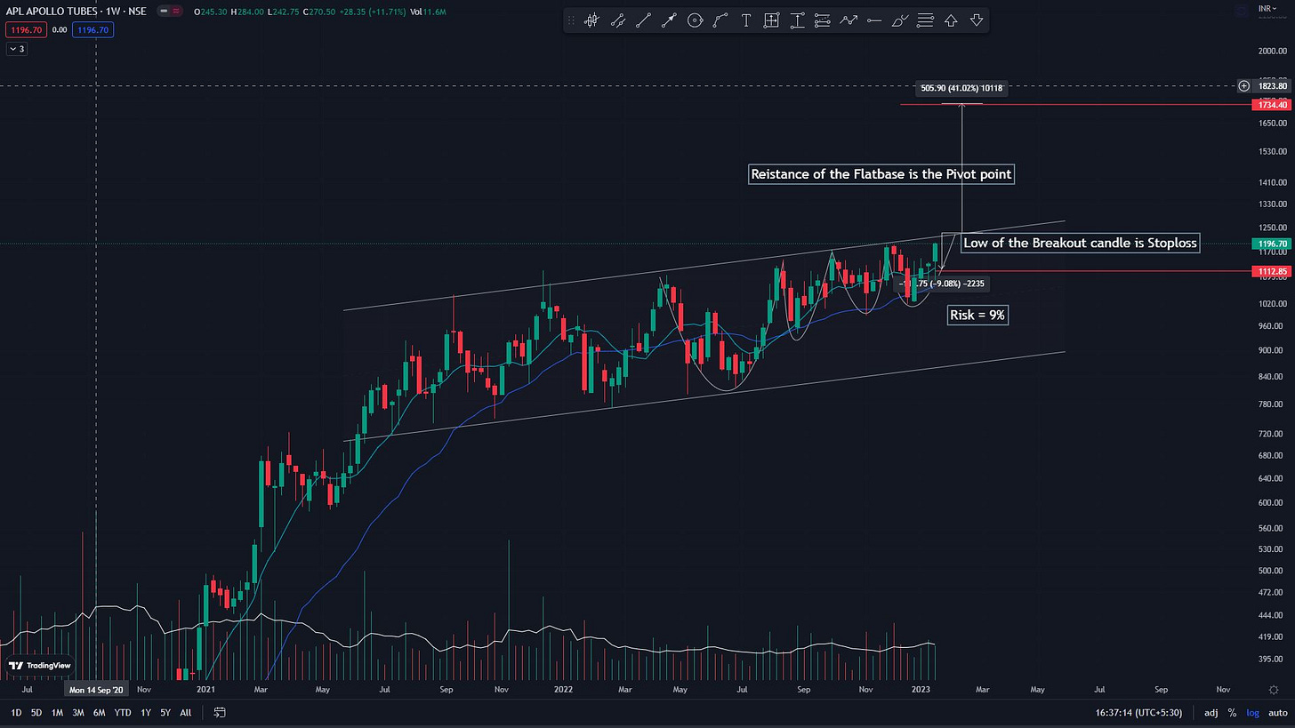Toggle the log scale
1295x728 pixels.
click(x=1253, y=713)
